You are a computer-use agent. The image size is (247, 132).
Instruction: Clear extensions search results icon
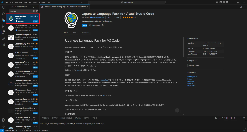point(33,11)
